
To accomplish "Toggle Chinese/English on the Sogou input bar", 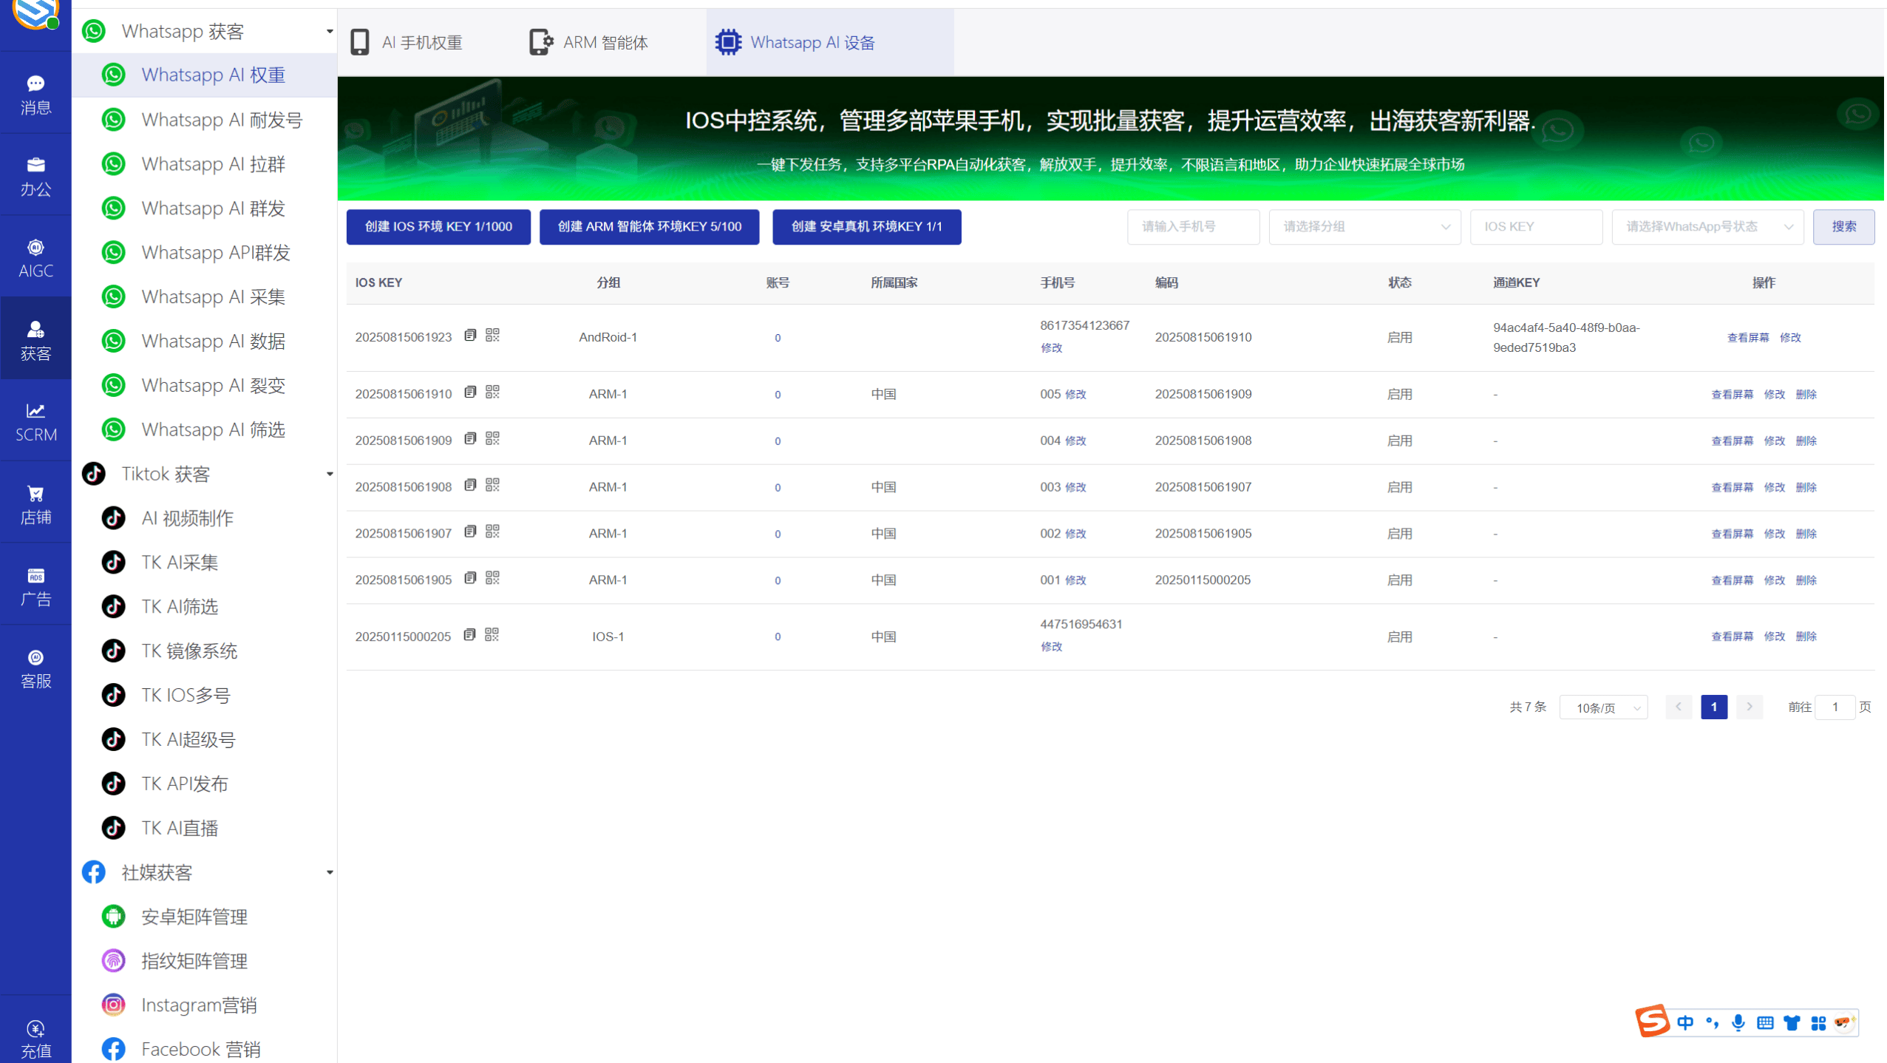I will tap(1685, 1022).
